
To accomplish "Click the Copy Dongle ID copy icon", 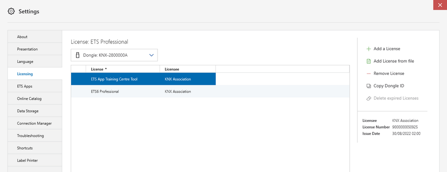I will [x=368, y=86].
